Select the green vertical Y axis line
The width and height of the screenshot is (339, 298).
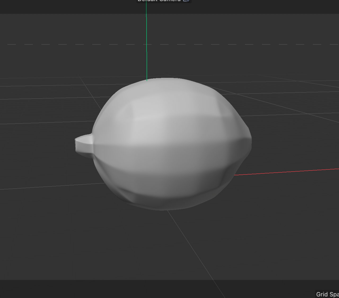pyautogui.click(x=146, y=40)
